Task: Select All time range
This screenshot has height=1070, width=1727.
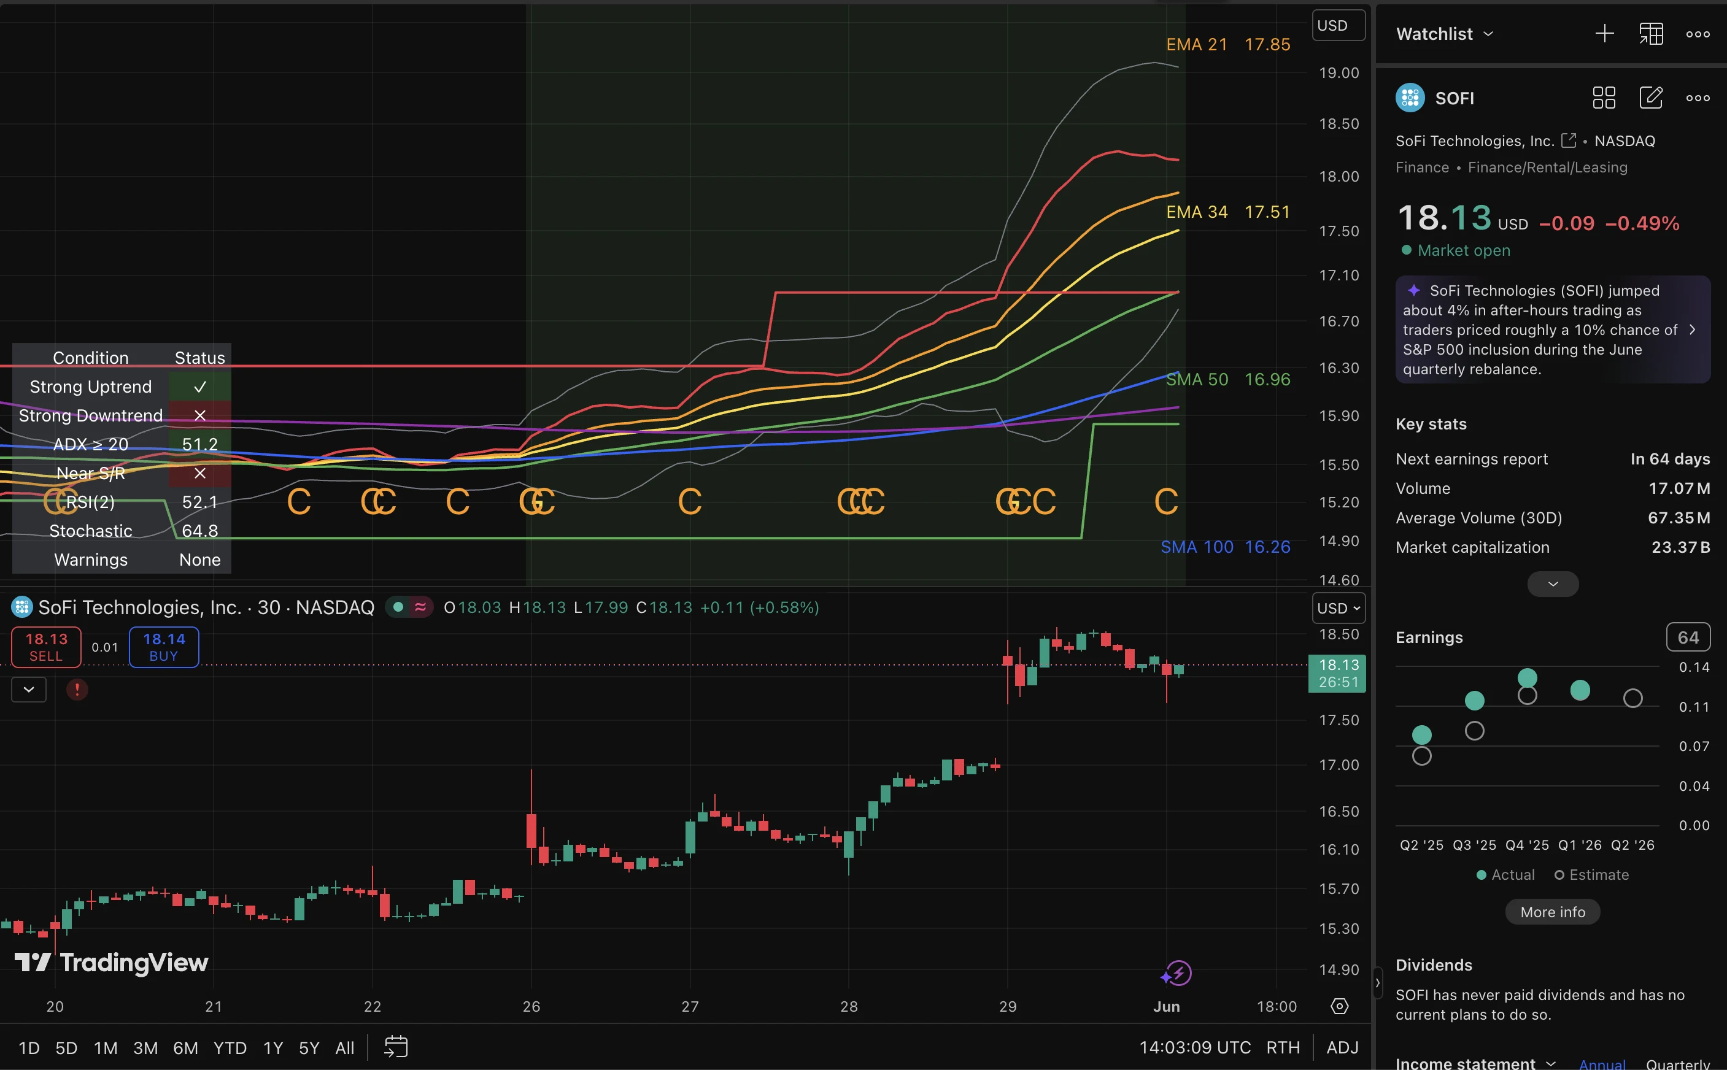Action: [x=345, y=1047]
